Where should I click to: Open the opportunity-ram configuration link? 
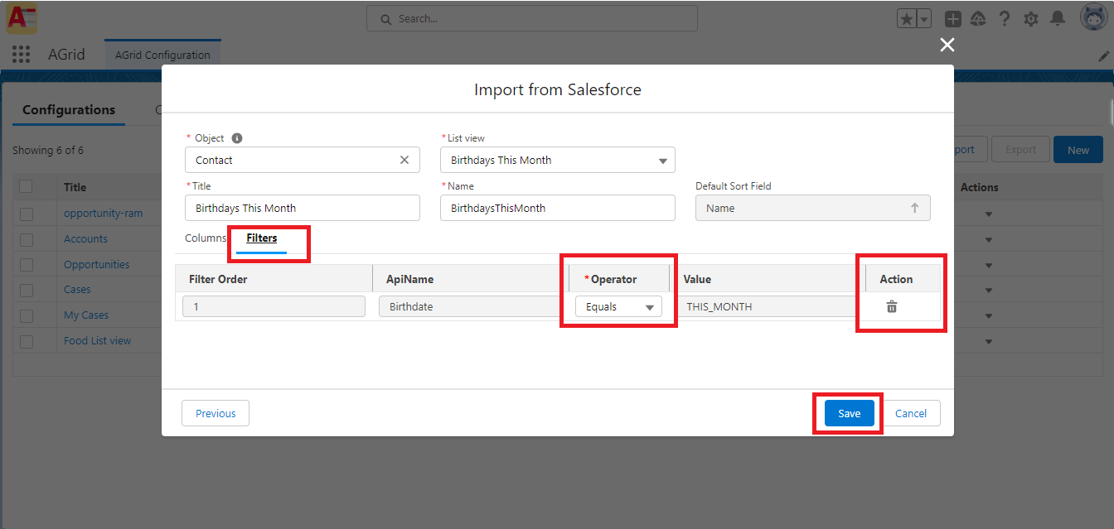tap(104, 214)
